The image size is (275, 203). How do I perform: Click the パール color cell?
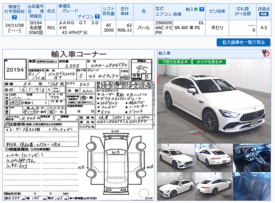(x=144, y=28)
